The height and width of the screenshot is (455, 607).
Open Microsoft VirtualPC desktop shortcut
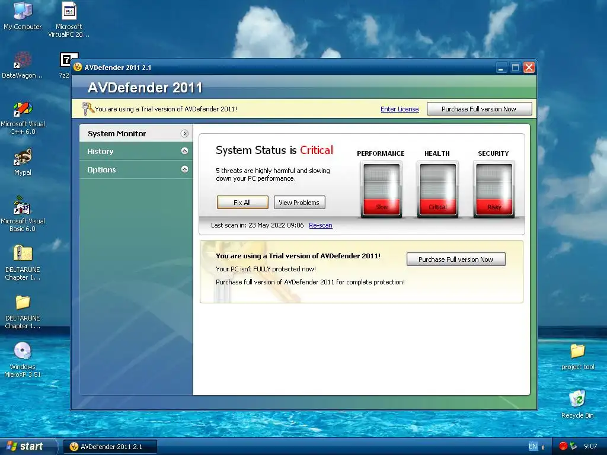click(69, 20)
